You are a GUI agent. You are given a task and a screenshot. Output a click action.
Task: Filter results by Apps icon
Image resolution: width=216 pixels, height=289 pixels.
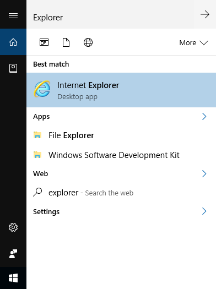click(x=44, y=42)
